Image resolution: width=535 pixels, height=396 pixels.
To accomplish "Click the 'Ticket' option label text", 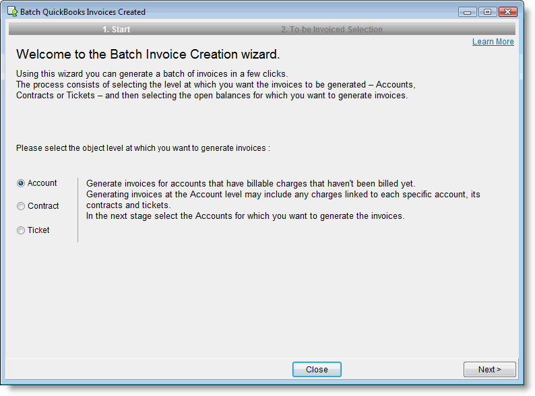I will [38, 230].
